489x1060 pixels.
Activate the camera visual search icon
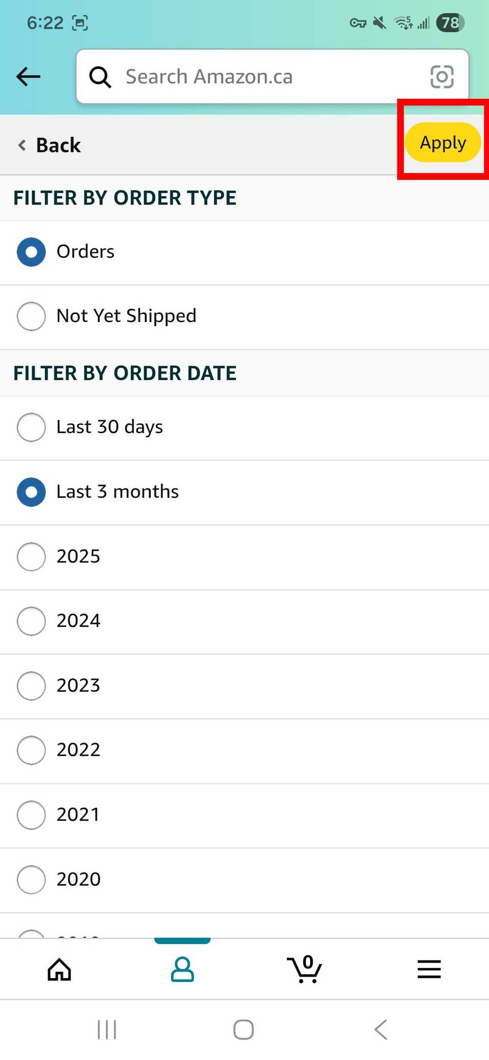441,76
